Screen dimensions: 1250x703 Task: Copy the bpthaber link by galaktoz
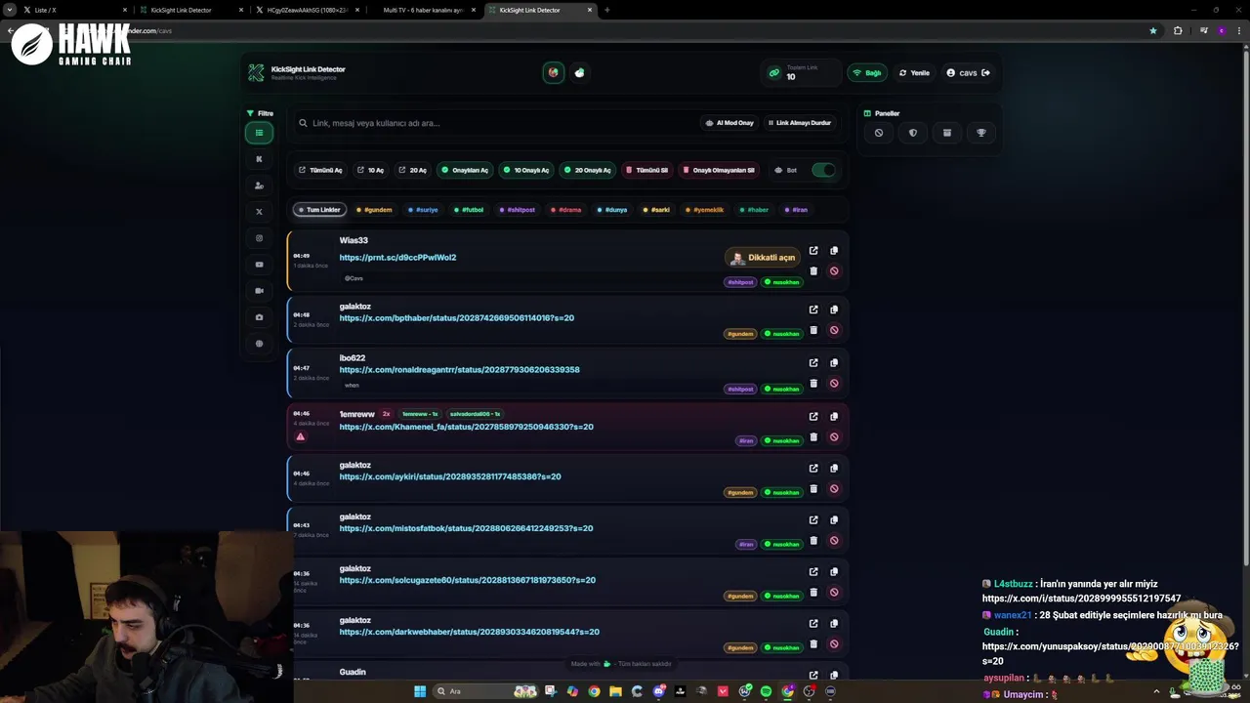click(x=834, y=310)
